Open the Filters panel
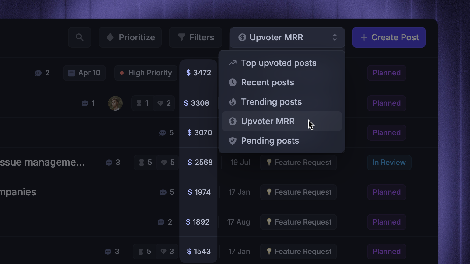This screenshot has width=470, height=264. click(x=195, y=37)
